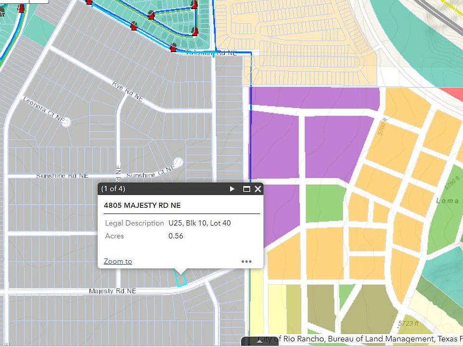Open popup more options ellipsis menu
463x347 pixels.
click(246, 262)
